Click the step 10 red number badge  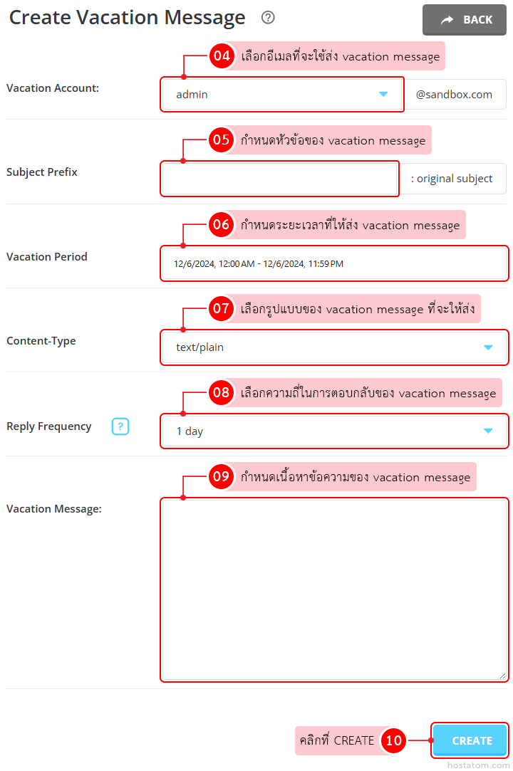(393, 741)
